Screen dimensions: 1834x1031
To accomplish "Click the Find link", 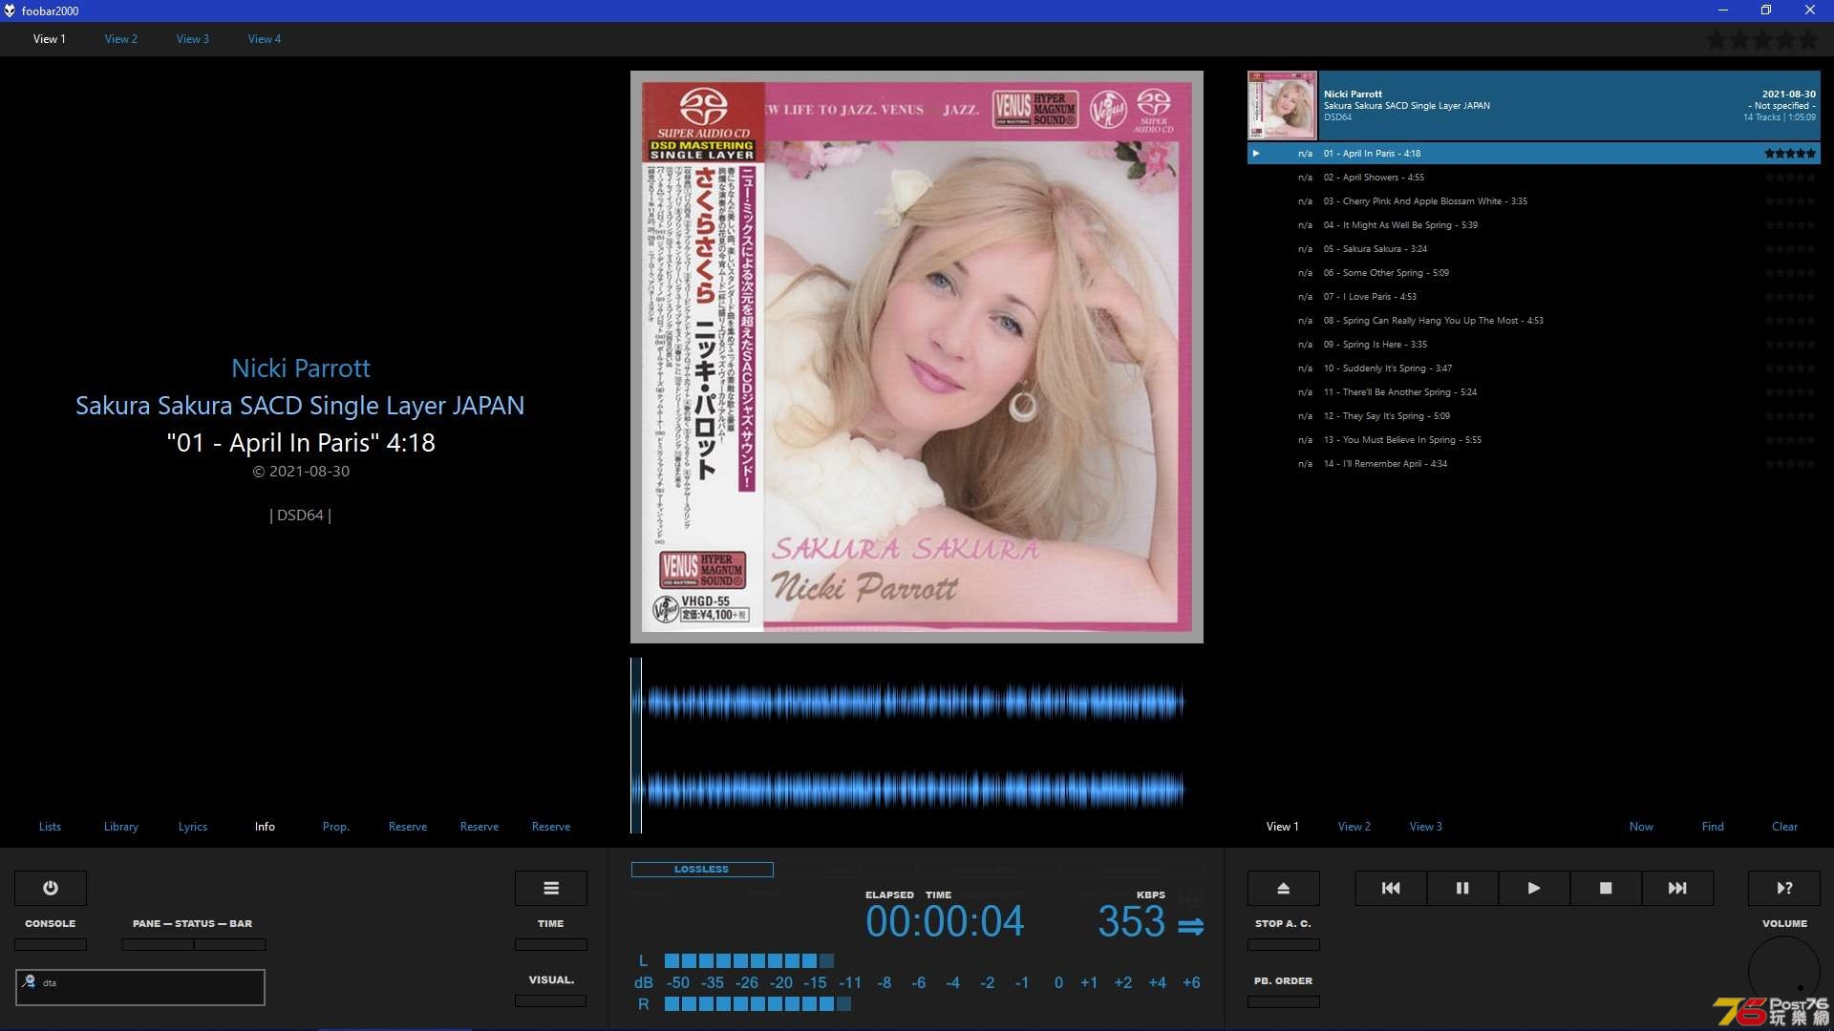I will [x=1713, y=827].
